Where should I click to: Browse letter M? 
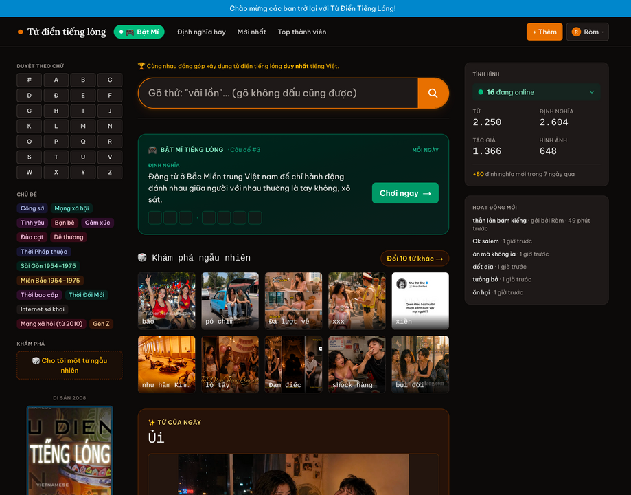coord(83,126)
